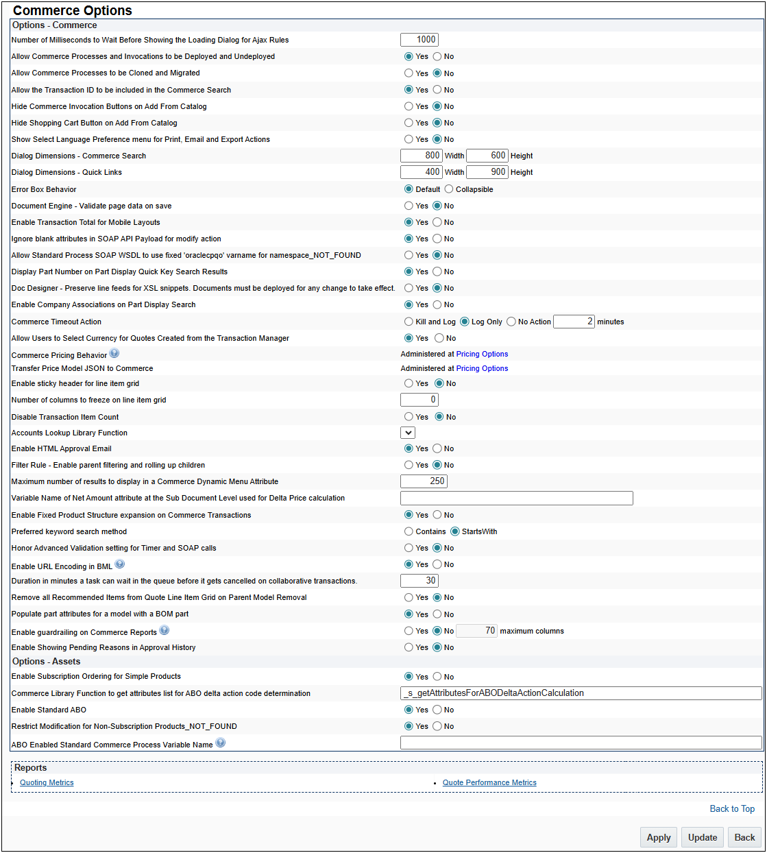Enable sticky header for line item grid
The height and width of the screenshot is (853, 767).
coord(409,383)
